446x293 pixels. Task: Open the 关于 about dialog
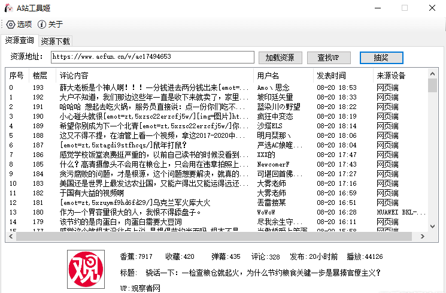point(50,25)
